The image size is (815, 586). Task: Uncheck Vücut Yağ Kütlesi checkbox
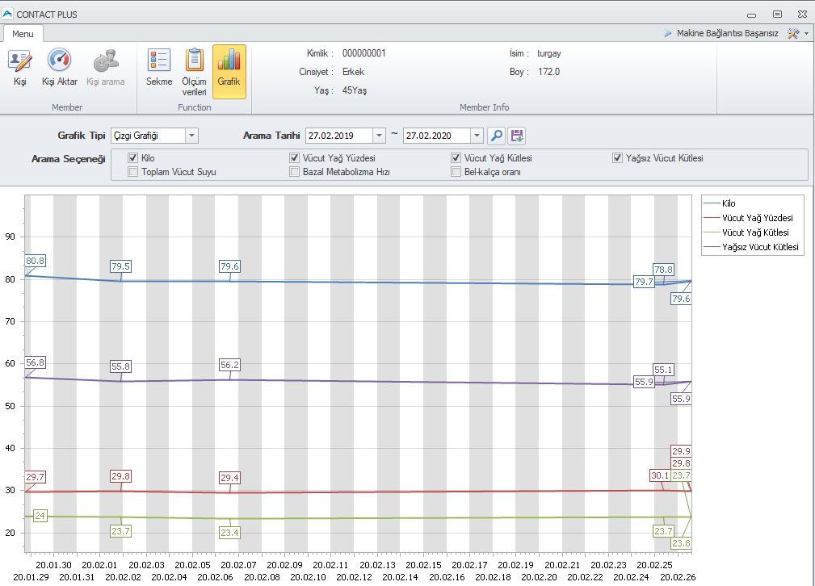tap(456, 158)
